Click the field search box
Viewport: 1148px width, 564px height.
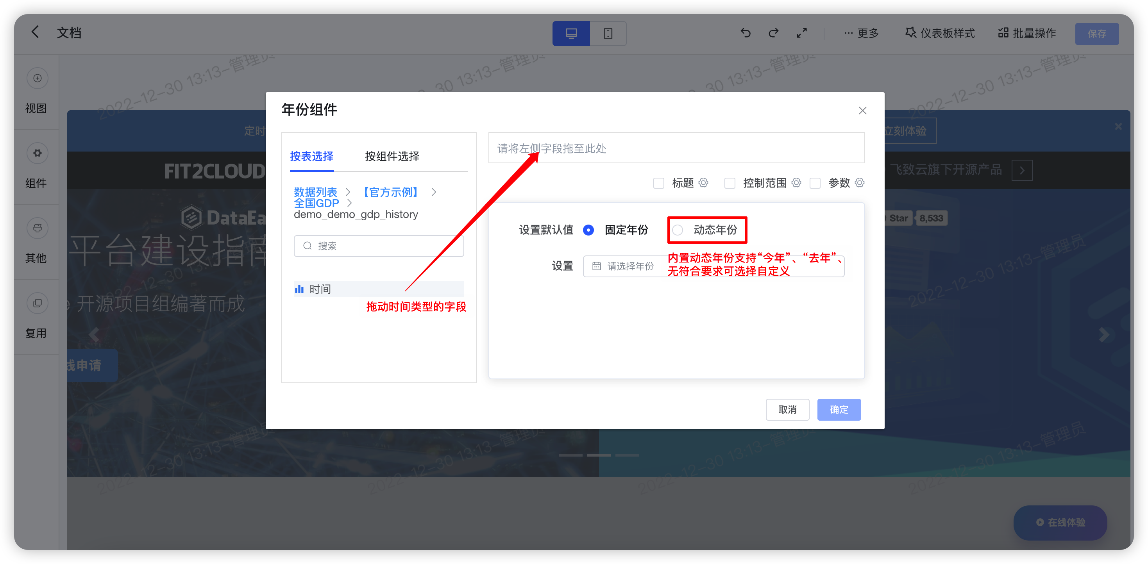(x=379, y=246)
